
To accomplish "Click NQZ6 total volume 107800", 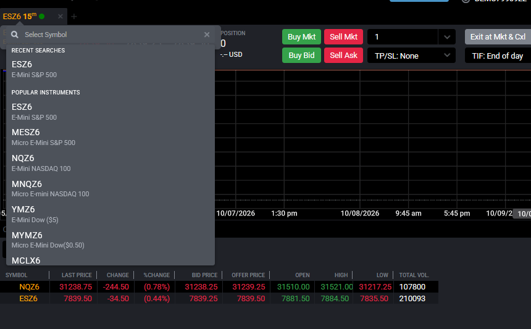I will click(412, 286).
